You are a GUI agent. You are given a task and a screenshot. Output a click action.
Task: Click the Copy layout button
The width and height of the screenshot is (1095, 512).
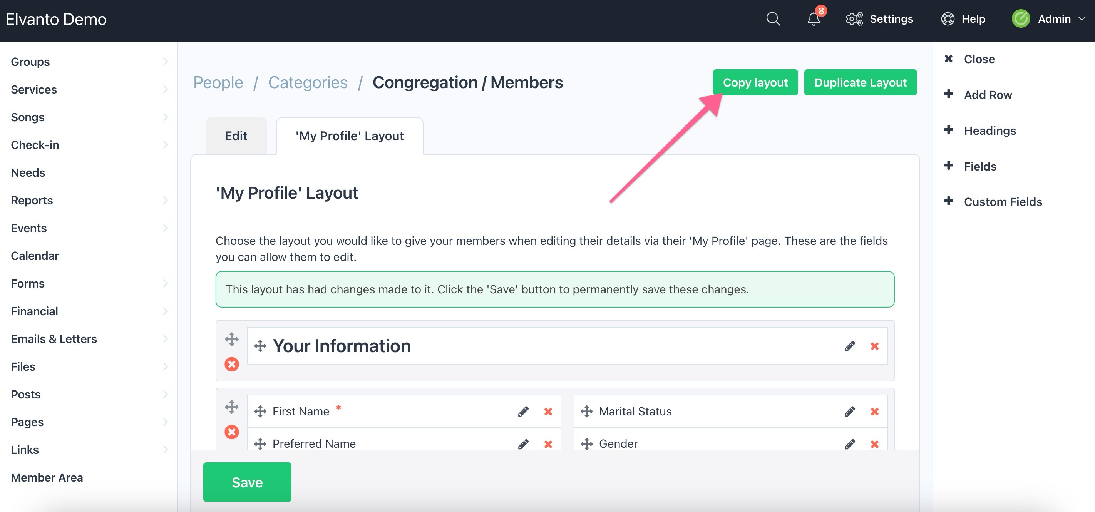pyautogui.click(x=755, y=82)
